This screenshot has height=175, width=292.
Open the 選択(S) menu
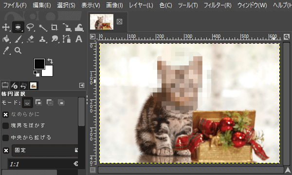[66, 5]
